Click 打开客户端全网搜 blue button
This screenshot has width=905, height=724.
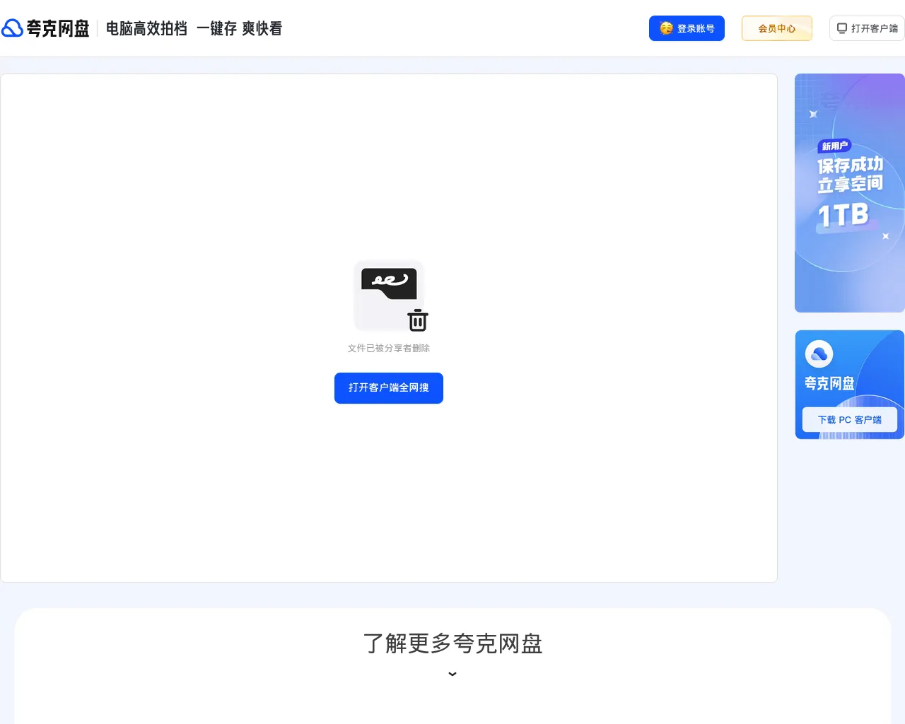[389, 388]
